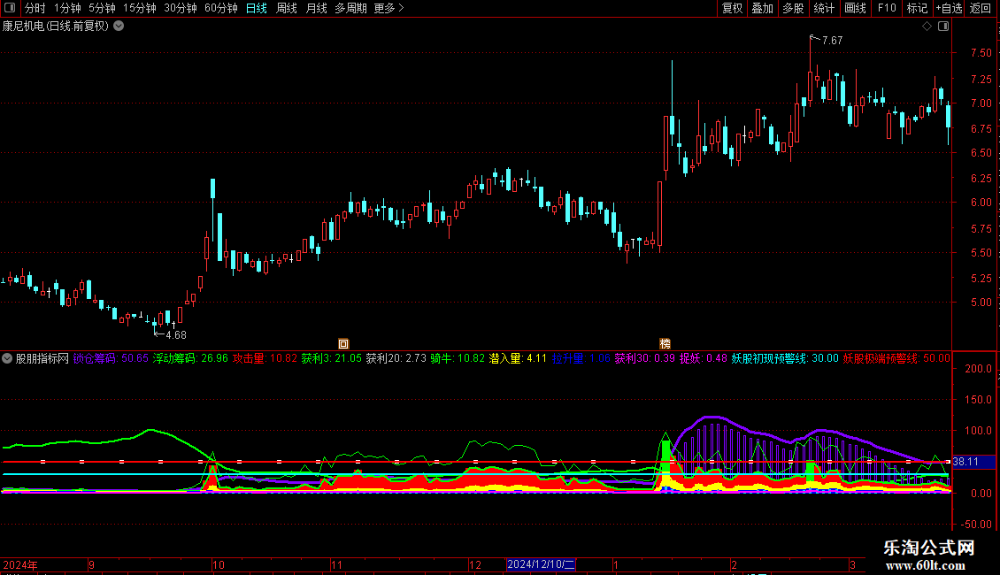Viewport: 1000px width, 575px height.
Task: Open the 多股 multi-stock view
Action: click(794, 8)
